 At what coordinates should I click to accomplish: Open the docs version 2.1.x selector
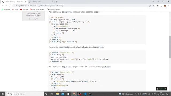pyautogui.click(x=161, y=89)
